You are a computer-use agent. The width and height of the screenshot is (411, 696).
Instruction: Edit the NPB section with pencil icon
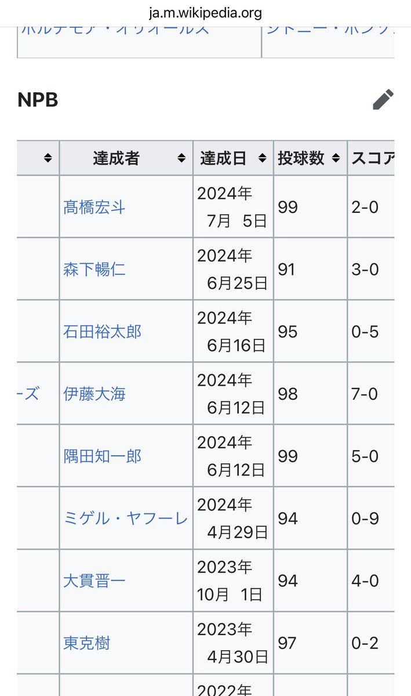coord(383,100)
